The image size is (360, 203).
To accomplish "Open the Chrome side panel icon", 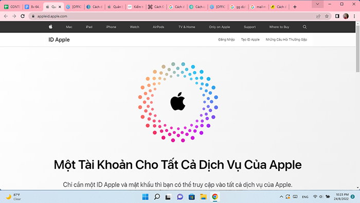I will pyautogui.click(x=337, y=16).
